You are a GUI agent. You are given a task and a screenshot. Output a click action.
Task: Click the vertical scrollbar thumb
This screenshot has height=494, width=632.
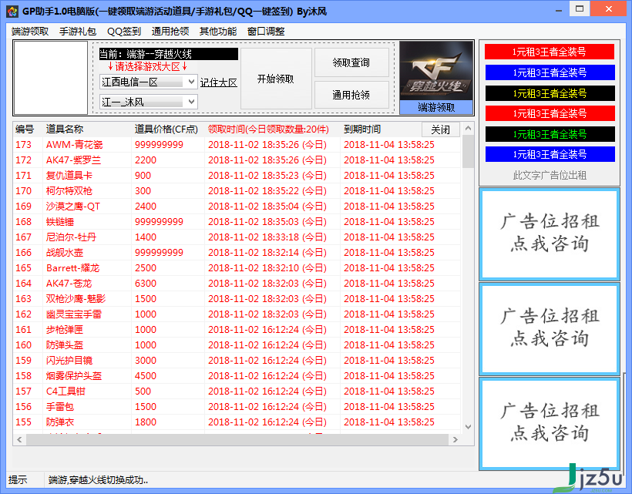click(x=468, y=152)
